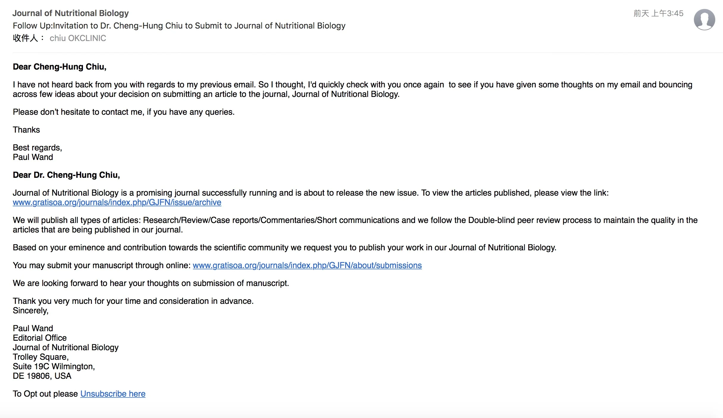
Task: Click the Suite 19C Wilmington address line
Action: [x=54, y=367]
